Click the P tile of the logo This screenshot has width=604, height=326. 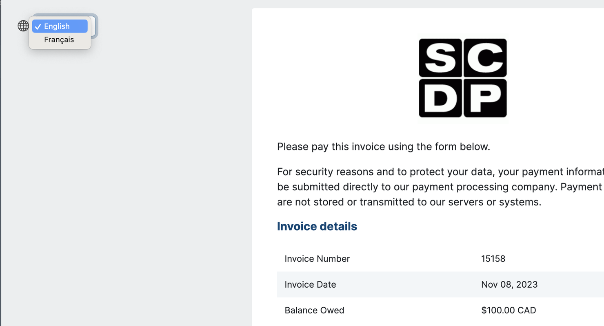[485, 98]
